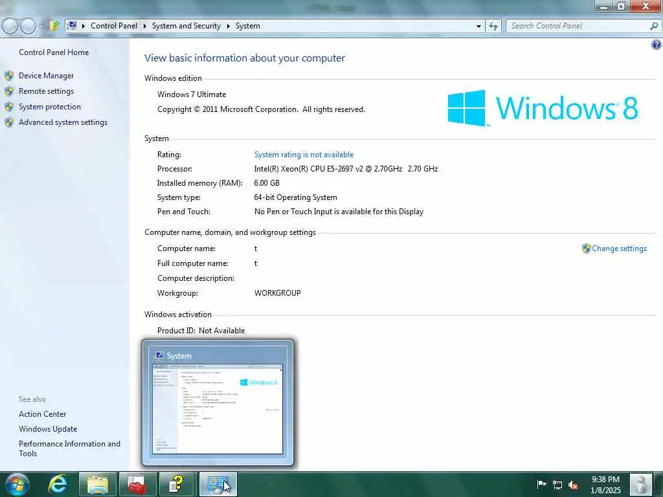Click Change settings link
The height and width of the screenshot is (497, 663).
619,248
